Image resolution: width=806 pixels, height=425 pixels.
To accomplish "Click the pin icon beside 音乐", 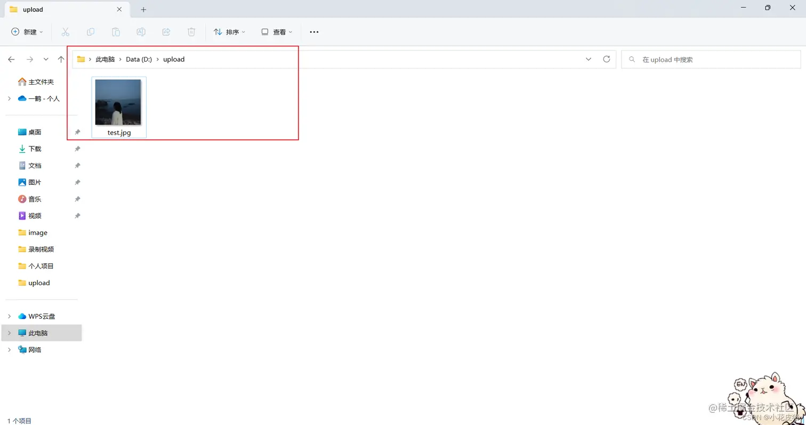I will pos(77,199).
